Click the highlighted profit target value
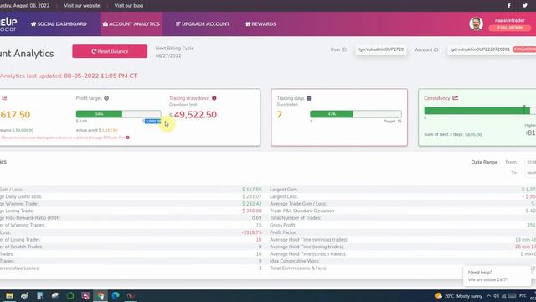Image resolution: width=536 pixels, height=302 pixels. point(152,121)
